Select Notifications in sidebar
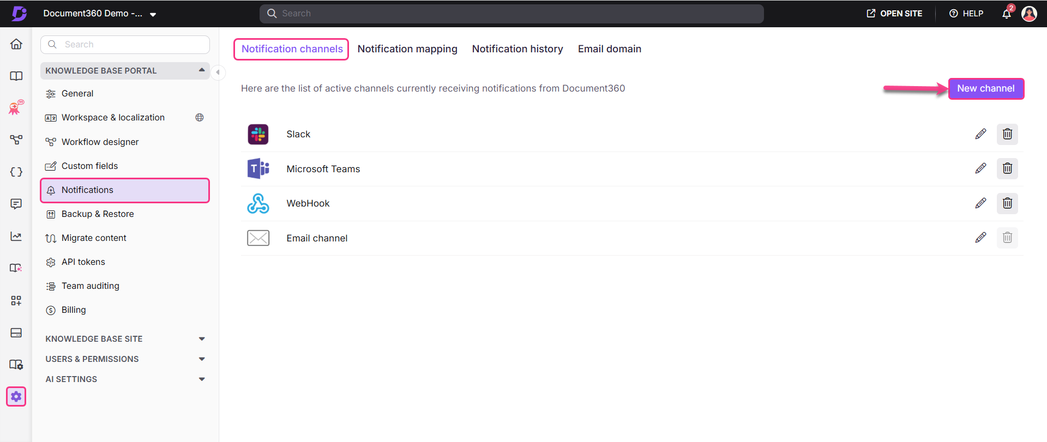This screenshot has width=1047, height=442. [x=125, y=190]
